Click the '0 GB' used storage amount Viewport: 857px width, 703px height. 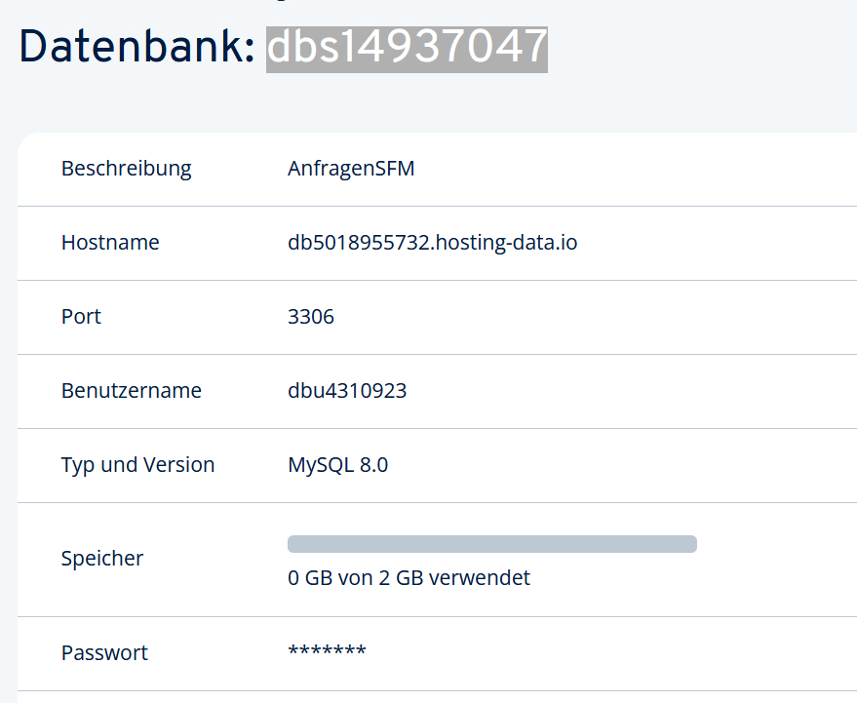pyautogui.click(x=310, y=578)
